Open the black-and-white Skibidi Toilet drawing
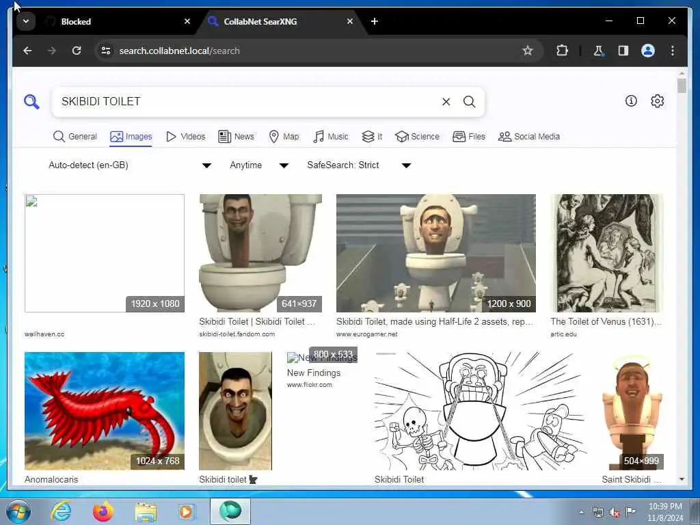 click(481, 411)
